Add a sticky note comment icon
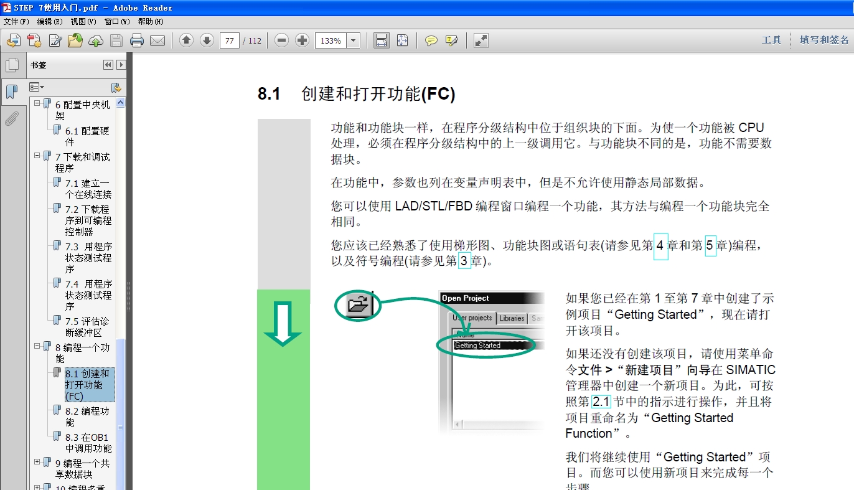The height and width of the screenshot is (490, 854). (431, 40)
